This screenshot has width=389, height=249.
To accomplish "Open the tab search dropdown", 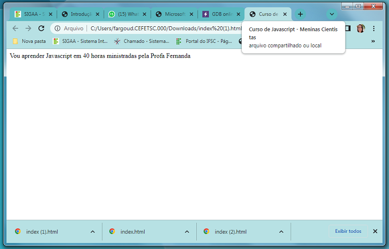I will 332,14.
